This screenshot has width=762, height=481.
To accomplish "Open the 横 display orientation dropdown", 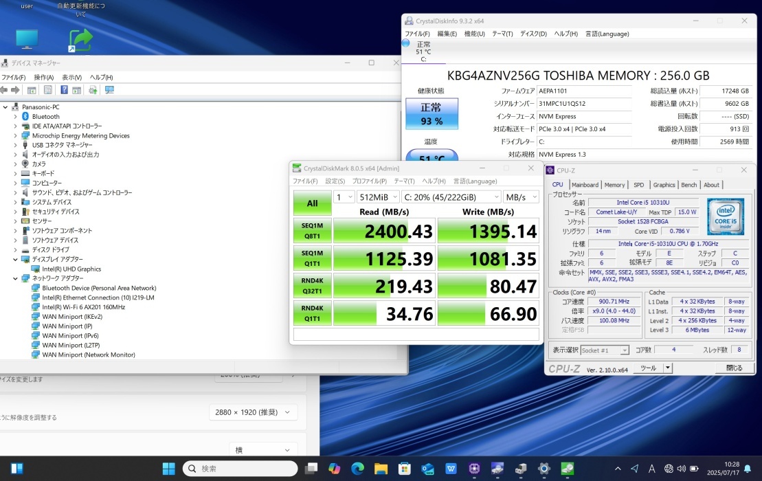I will (262, 450).
